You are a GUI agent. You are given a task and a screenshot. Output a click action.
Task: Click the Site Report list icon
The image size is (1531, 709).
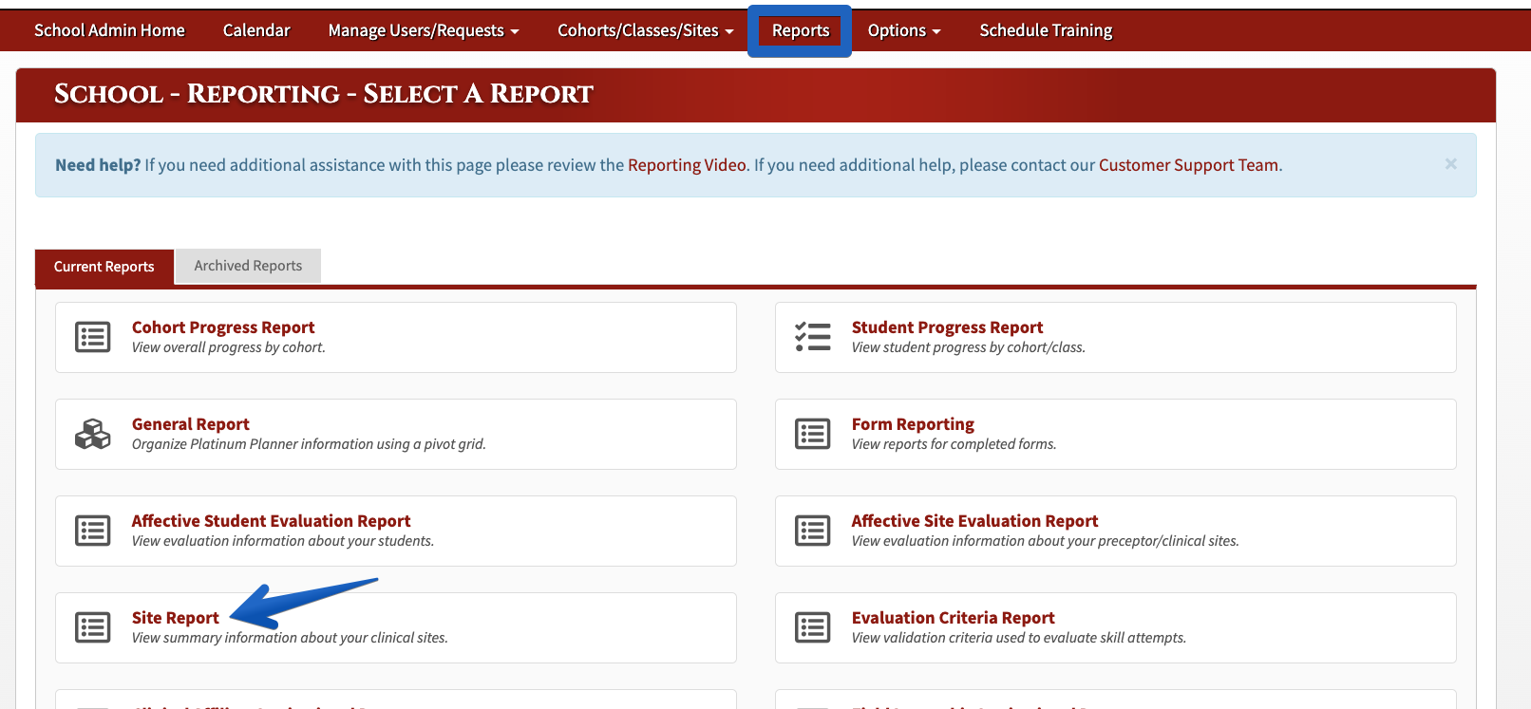93,627
